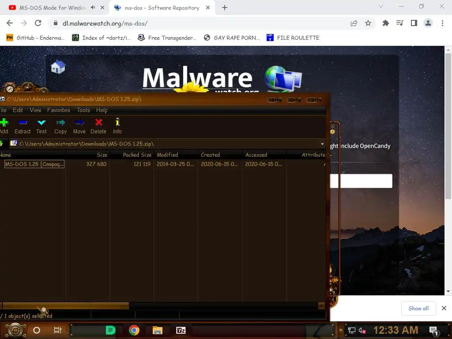Open the notification center icon

click(434, 331)
